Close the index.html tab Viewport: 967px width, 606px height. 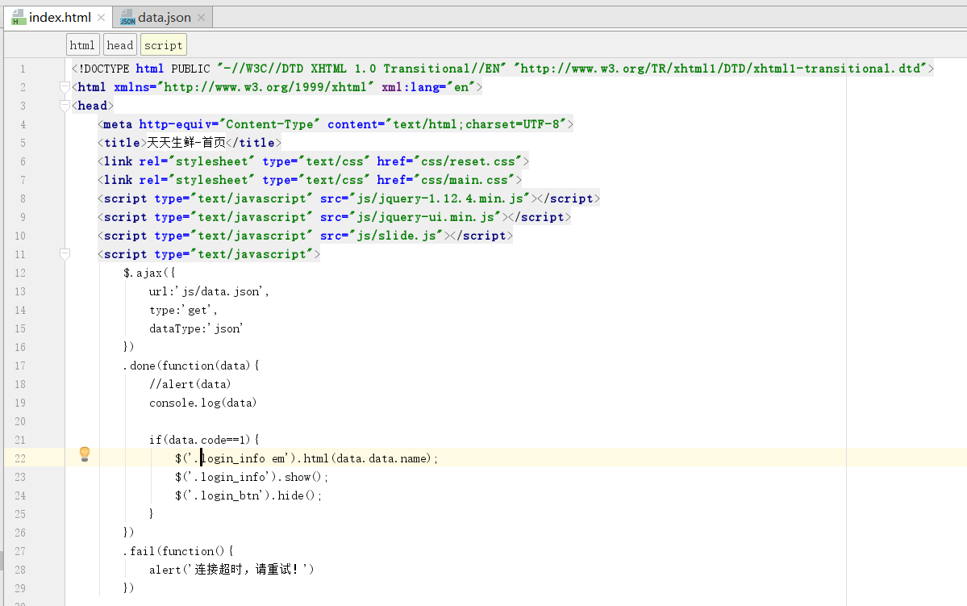point(101,18)
